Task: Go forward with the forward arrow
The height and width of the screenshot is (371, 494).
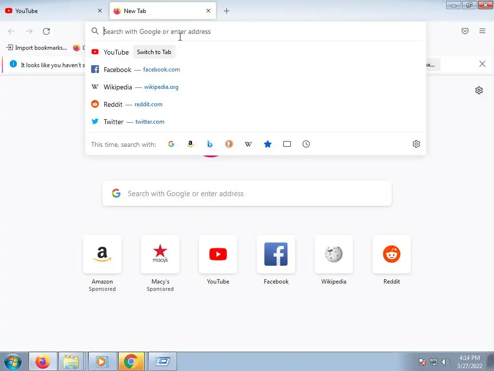Action: (29, 31)
